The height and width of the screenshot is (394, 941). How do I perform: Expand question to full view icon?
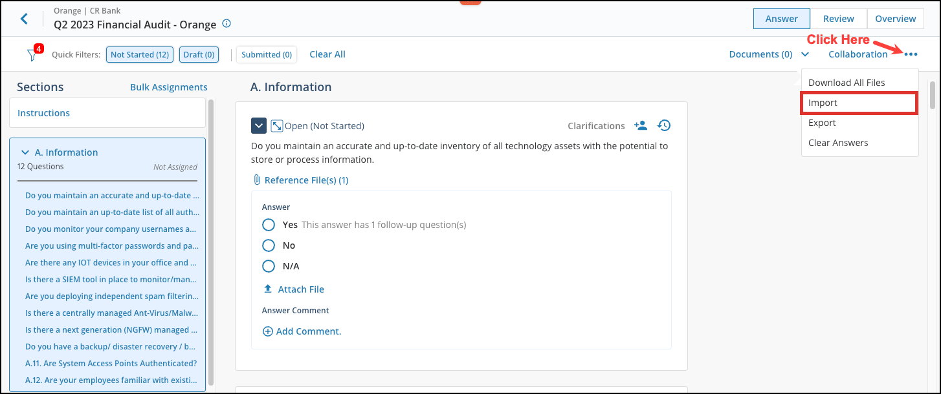[276, 125]
